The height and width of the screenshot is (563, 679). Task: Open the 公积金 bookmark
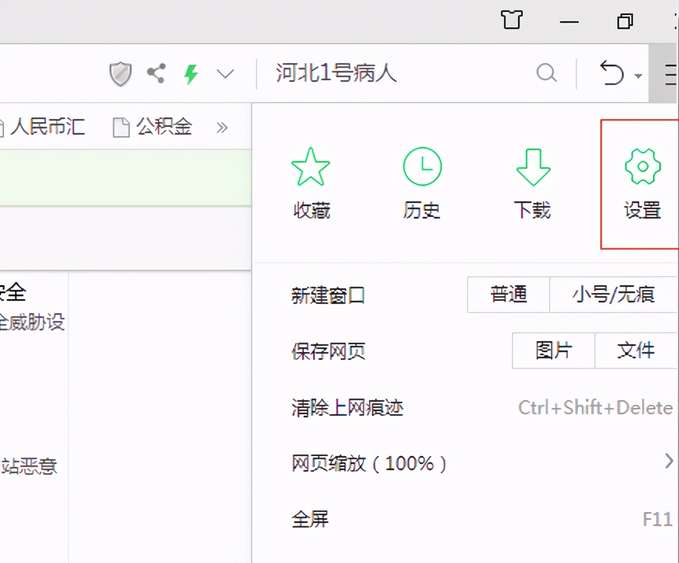click(164, 126)
